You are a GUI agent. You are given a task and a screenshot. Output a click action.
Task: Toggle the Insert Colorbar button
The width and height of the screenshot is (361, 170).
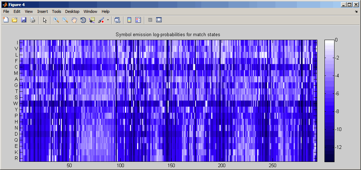click(129, 20)
